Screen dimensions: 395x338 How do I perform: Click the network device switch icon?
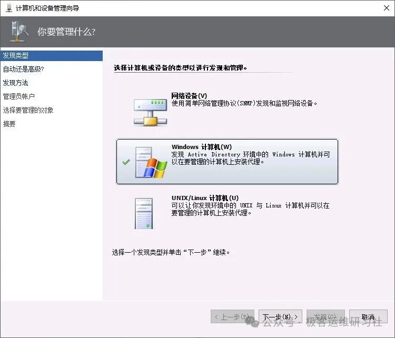[x=151, y=112]
